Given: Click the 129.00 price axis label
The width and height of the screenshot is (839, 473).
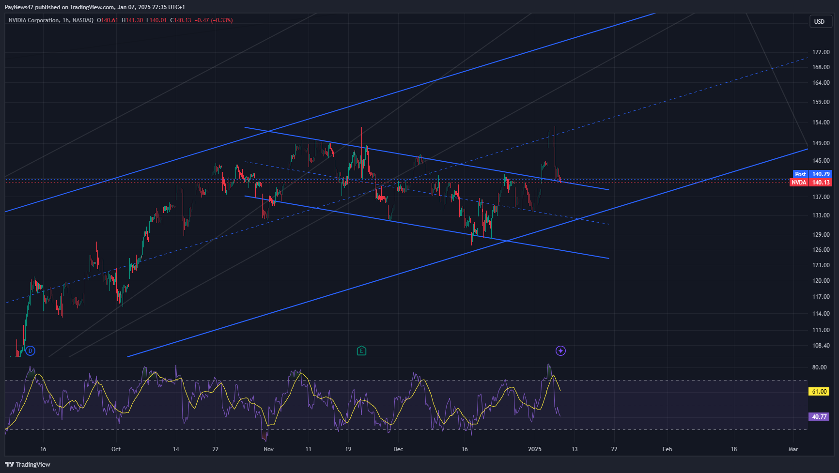Looking at the screenshot, I should coord(821,235).
